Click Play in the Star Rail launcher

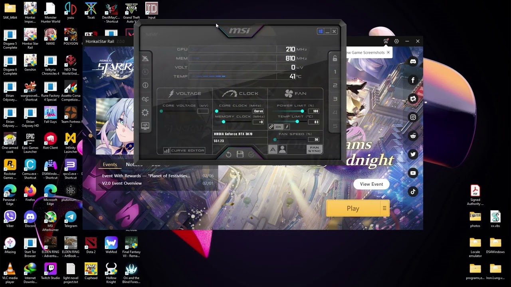pos(353,208)
